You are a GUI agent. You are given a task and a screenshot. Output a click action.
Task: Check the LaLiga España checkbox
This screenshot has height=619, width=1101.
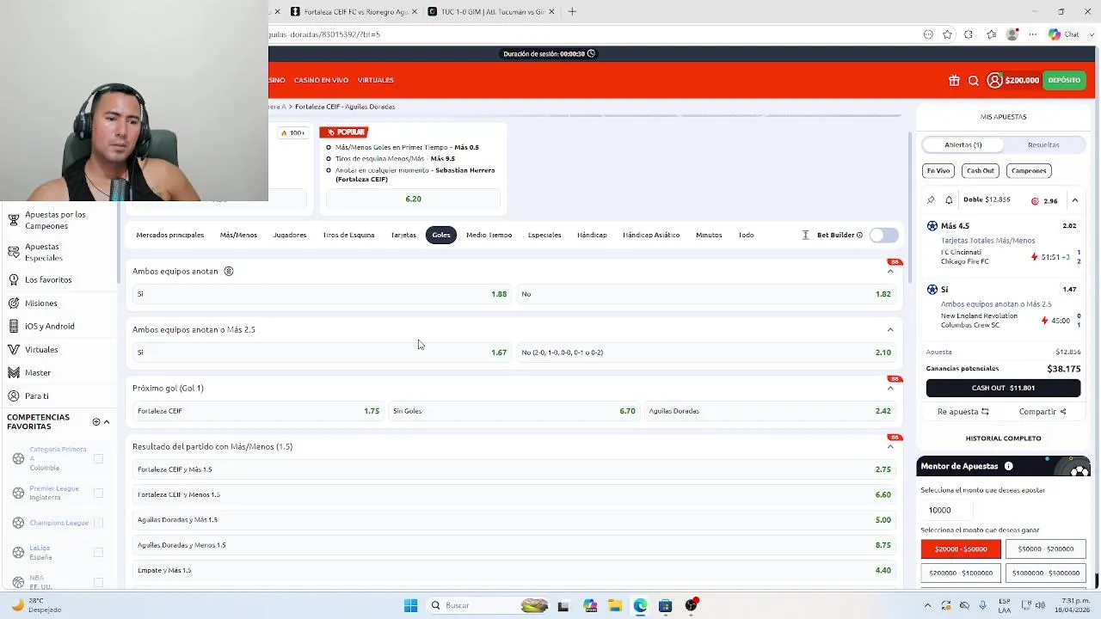coord(98,552)
